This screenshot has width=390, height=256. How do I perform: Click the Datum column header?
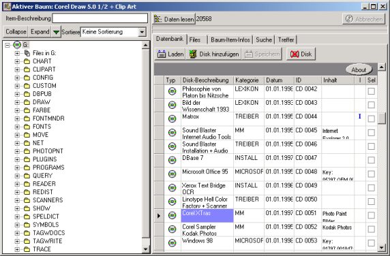279,80
